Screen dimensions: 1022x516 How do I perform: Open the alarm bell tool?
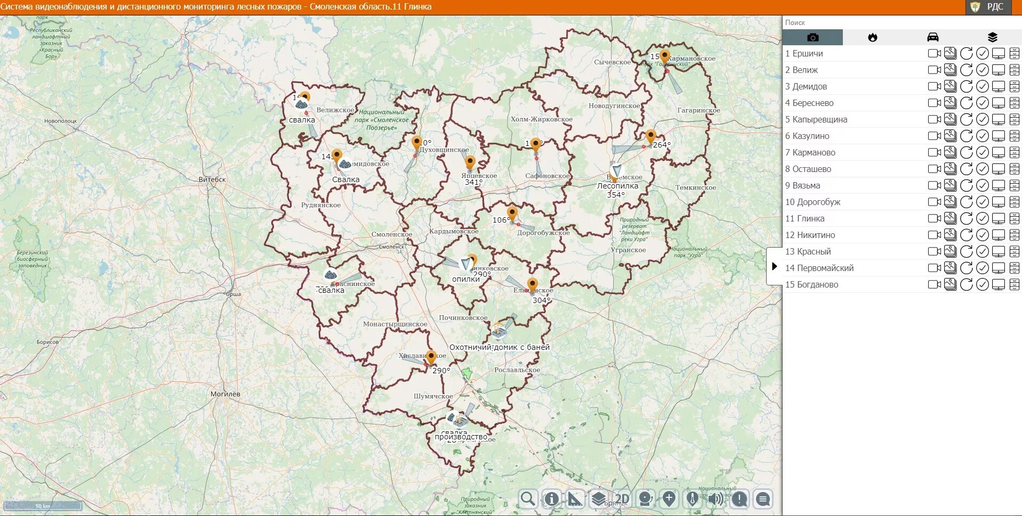[645, 499]
